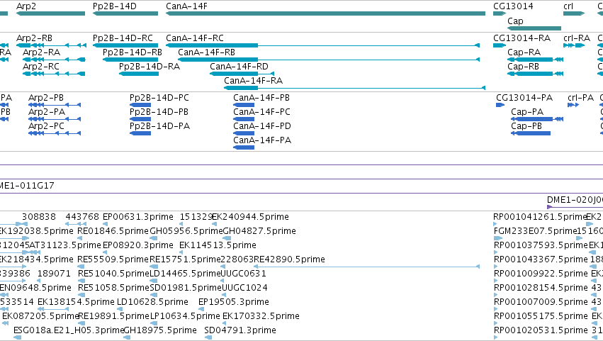
Task: Click the Cap-RB transcript bar
Action: (x=535, y=74)
